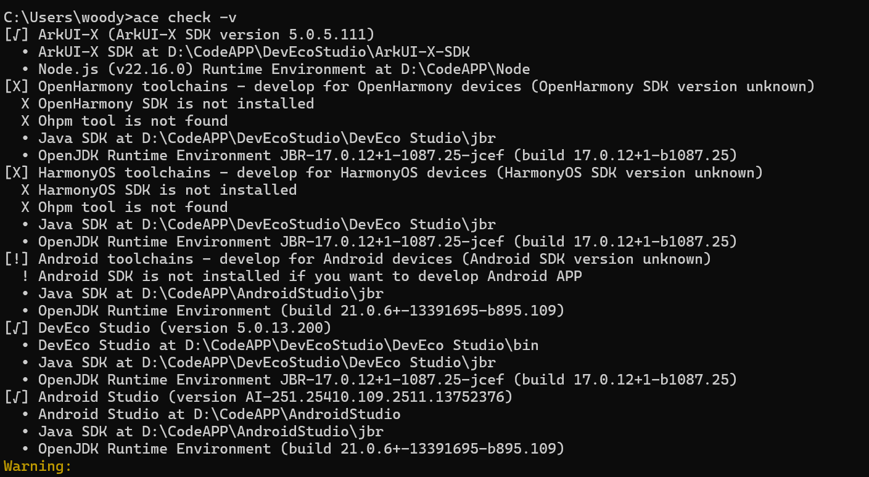Image resolution: width=869 pixels, height=477 pixels.
Task: Select the ArkUI-X SDK path line
Action: pos(253,52)
